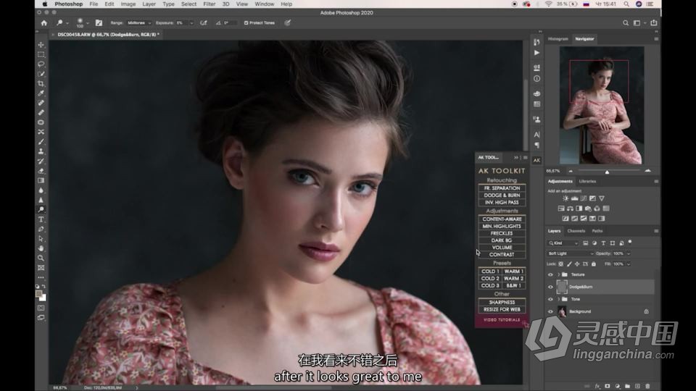The image size is (696, 391).
Task: Select the Rectangular Marquee tool
Action: (41, 54)
